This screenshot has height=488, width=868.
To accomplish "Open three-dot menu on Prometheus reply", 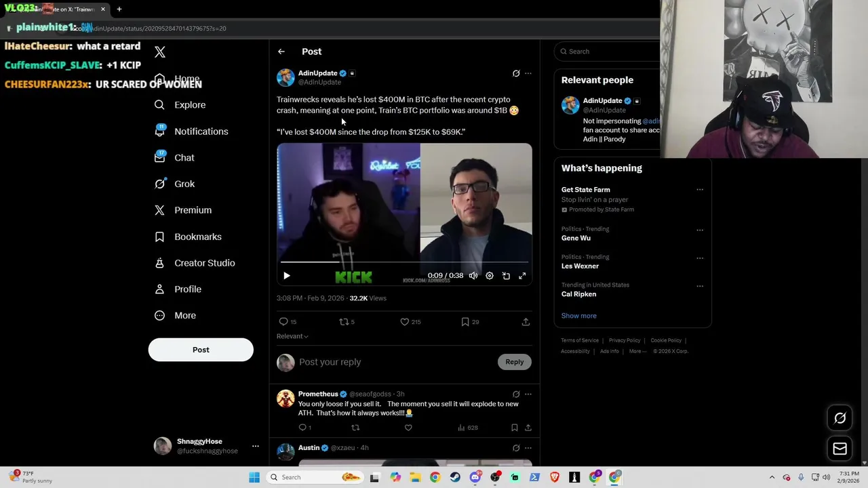I will point(528,394).
